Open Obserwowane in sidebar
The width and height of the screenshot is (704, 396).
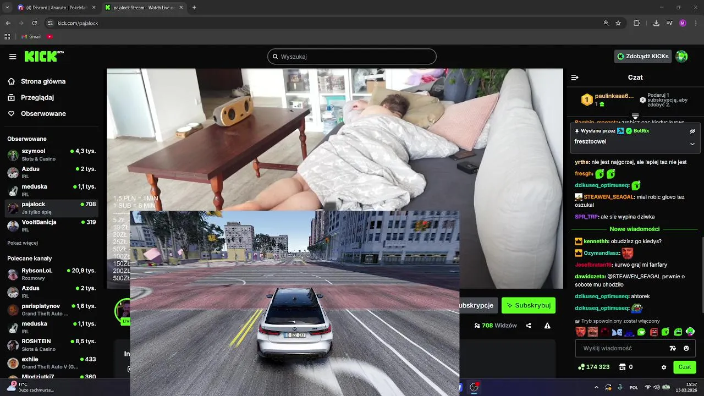point(36,114)
